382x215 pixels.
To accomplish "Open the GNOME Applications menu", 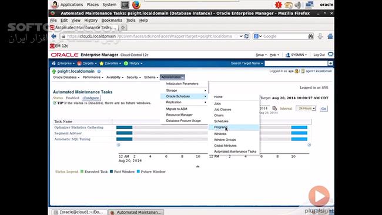I will coord(71,5).
